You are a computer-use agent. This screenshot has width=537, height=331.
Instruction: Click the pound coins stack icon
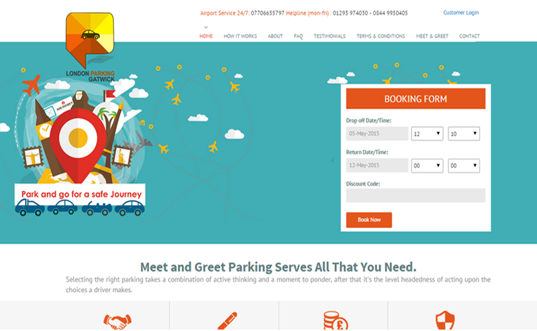336,321
